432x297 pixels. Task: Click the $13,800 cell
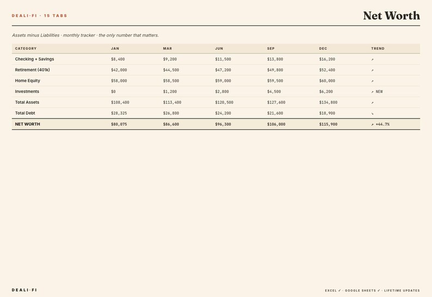click(275, 59)
